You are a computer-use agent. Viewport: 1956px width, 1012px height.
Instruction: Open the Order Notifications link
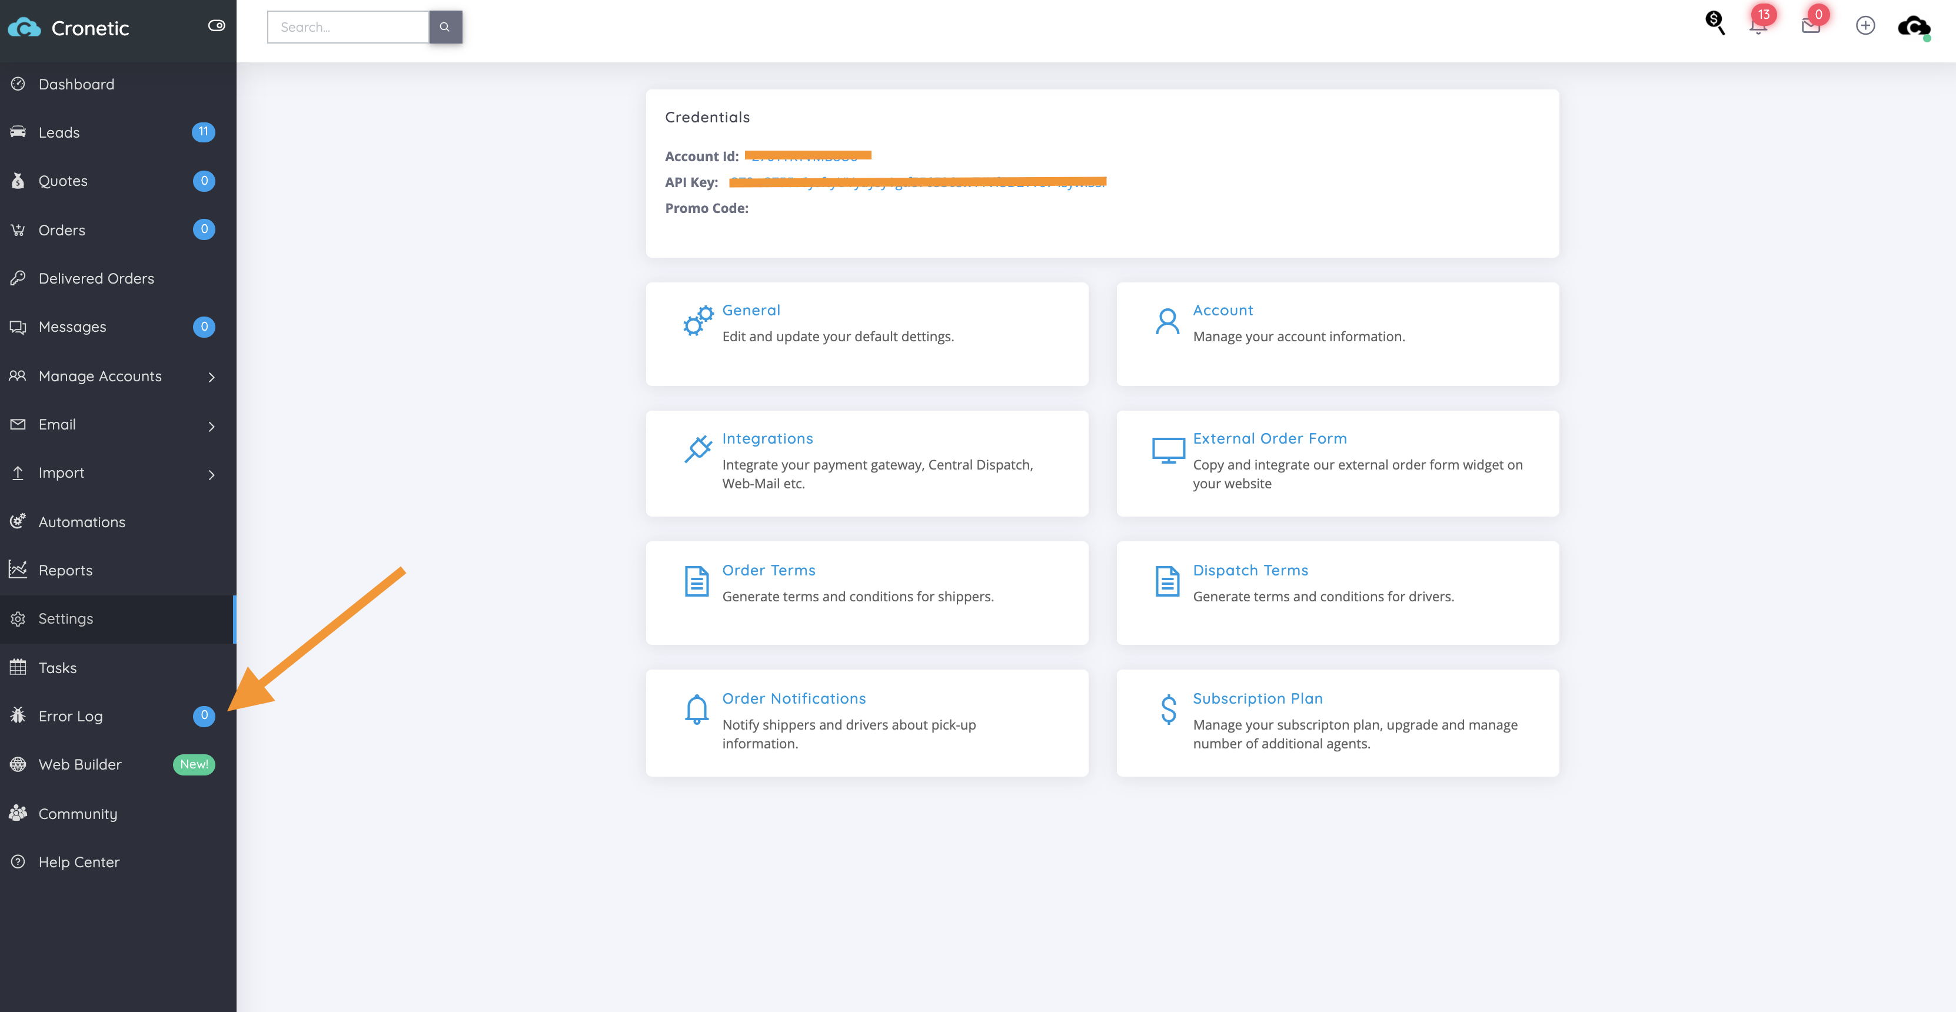coord(793,698)
